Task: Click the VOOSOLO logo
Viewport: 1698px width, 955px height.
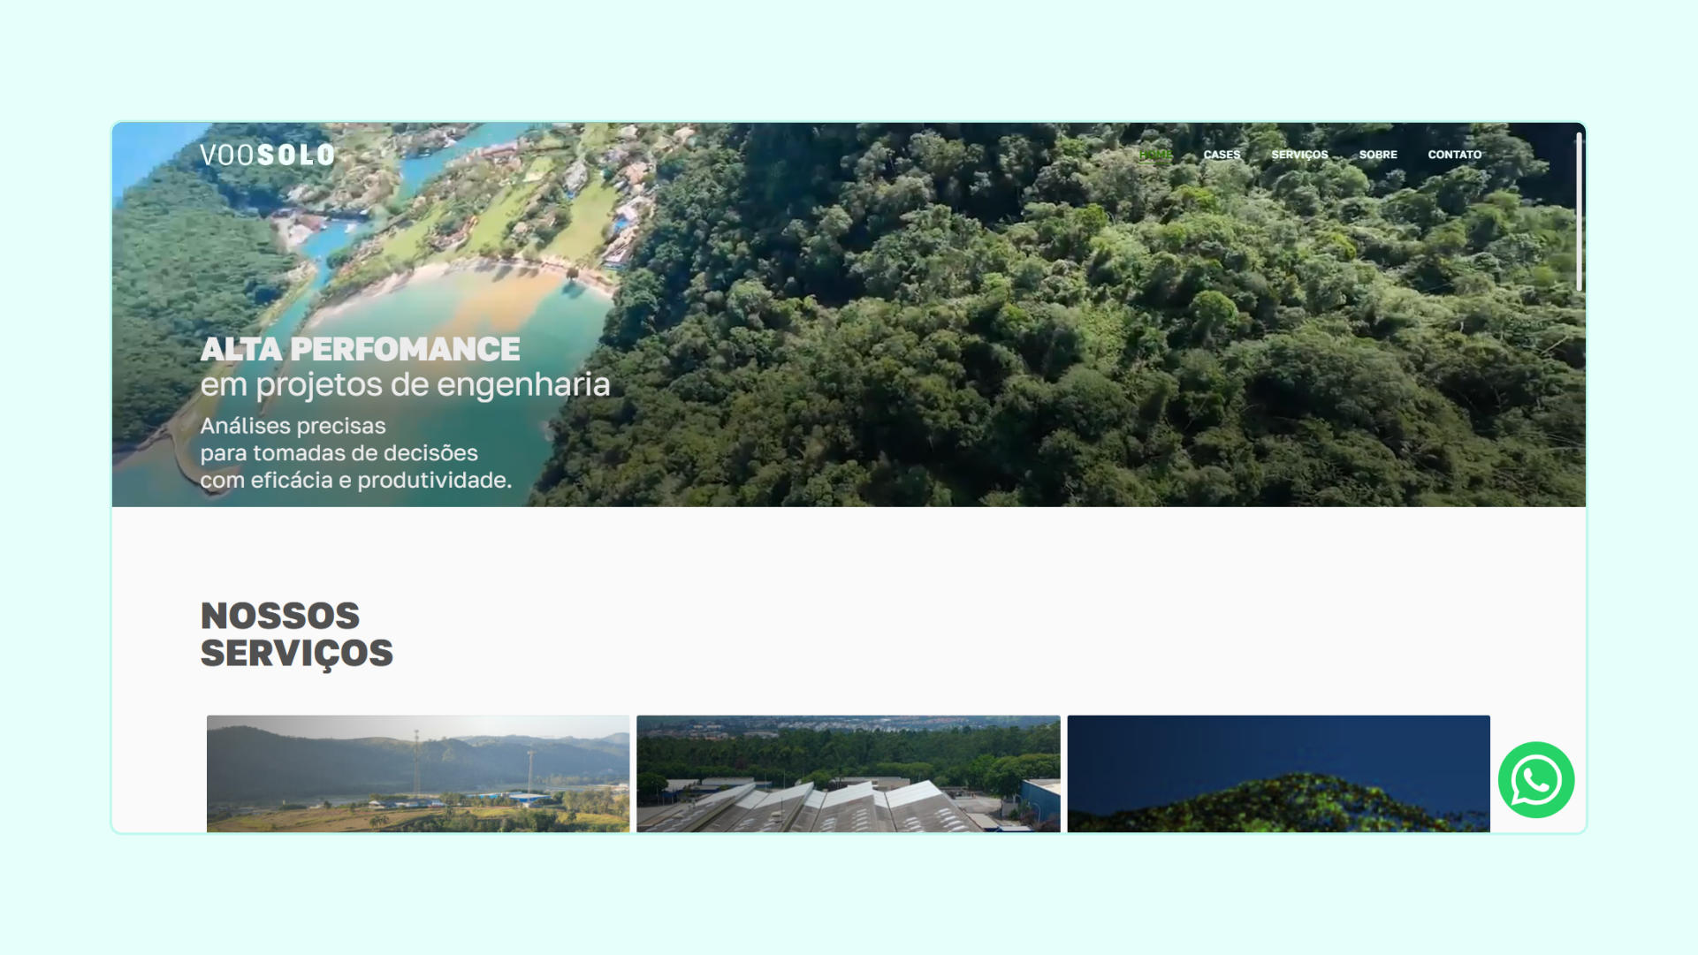Action: click(x=268, y=155)
